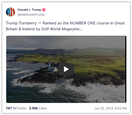Visit the @realDonaldTrump handle link
This screenshot has width=132, height=115.
[x=31, y=14]
